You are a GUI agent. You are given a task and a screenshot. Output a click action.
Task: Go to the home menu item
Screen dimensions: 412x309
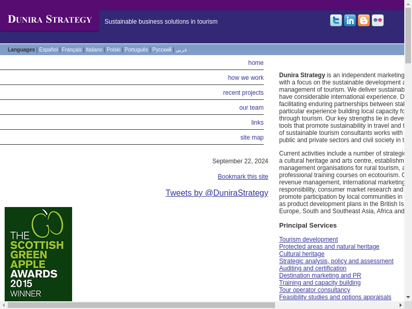[x=255, y=63]
